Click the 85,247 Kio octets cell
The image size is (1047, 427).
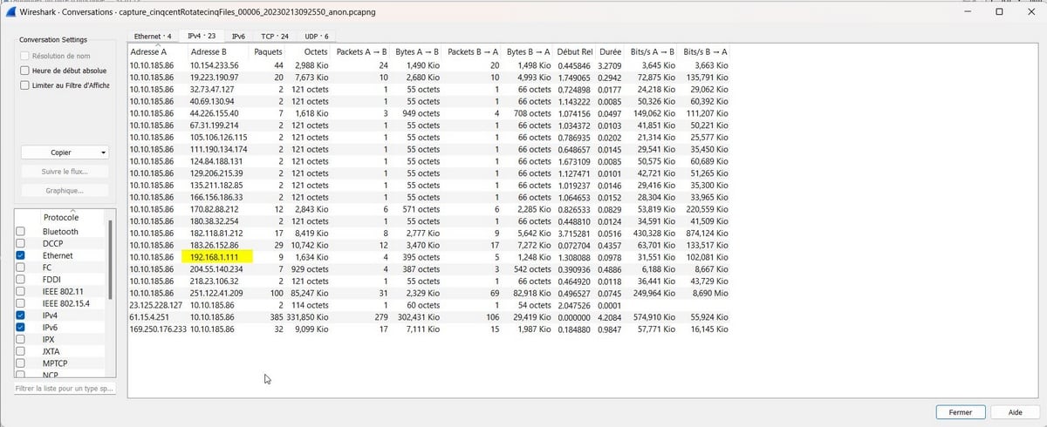tap(310, 293)
